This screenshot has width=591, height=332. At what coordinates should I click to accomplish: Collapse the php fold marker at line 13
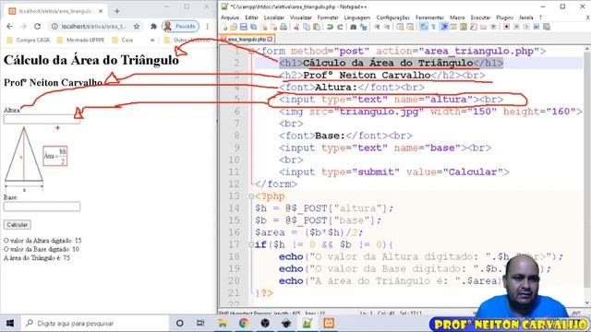251,196
